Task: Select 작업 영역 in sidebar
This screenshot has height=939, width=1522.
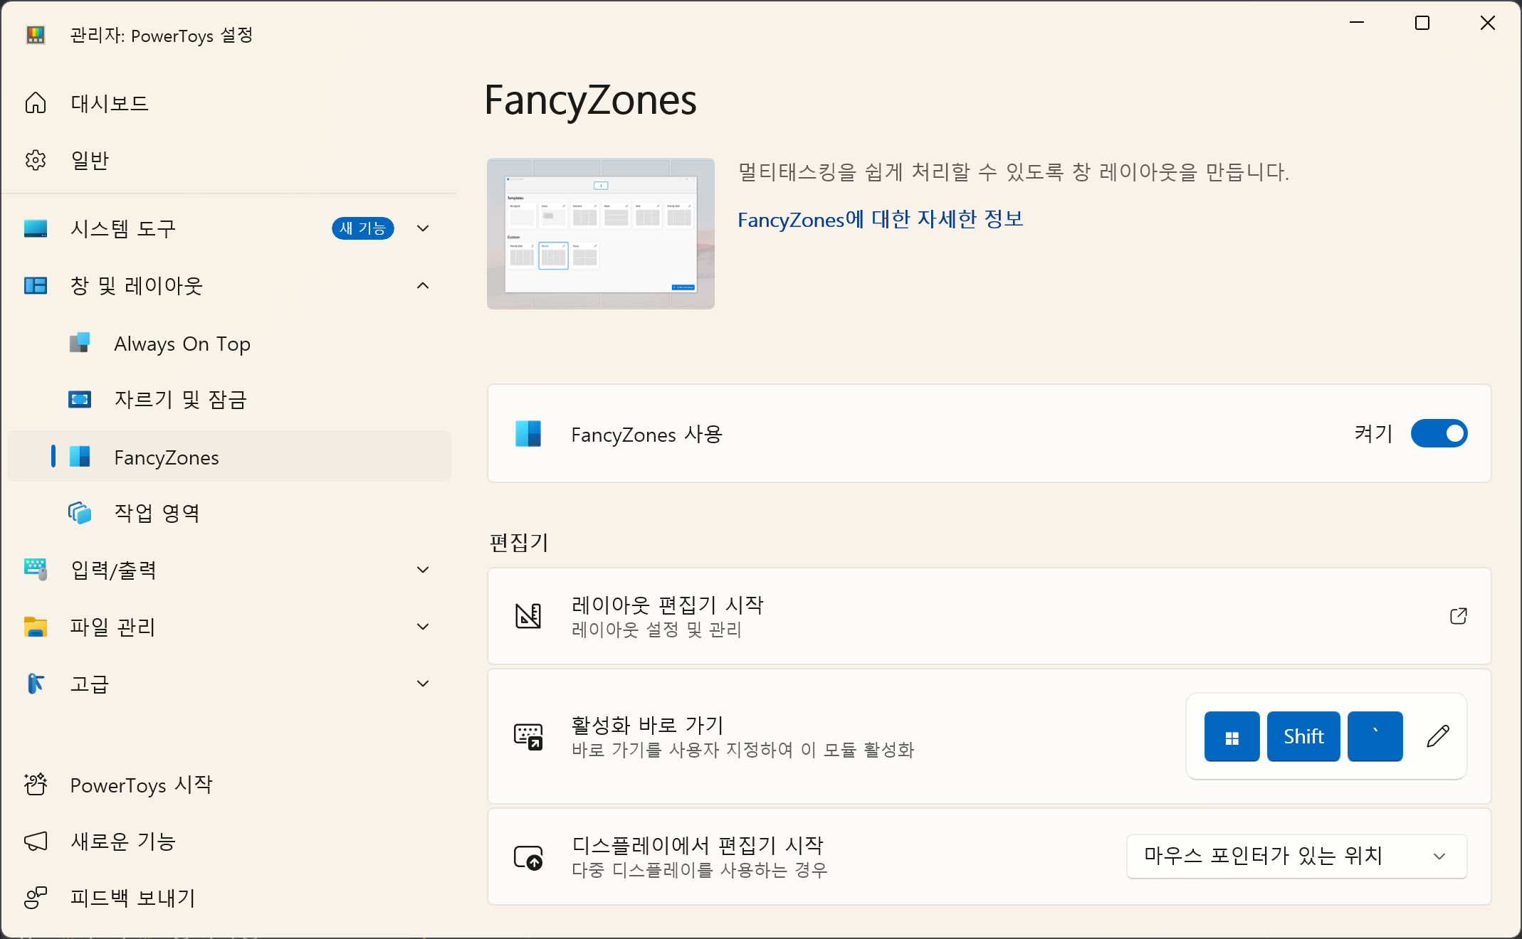Action: pyautogui.click(x=229, y=513)
